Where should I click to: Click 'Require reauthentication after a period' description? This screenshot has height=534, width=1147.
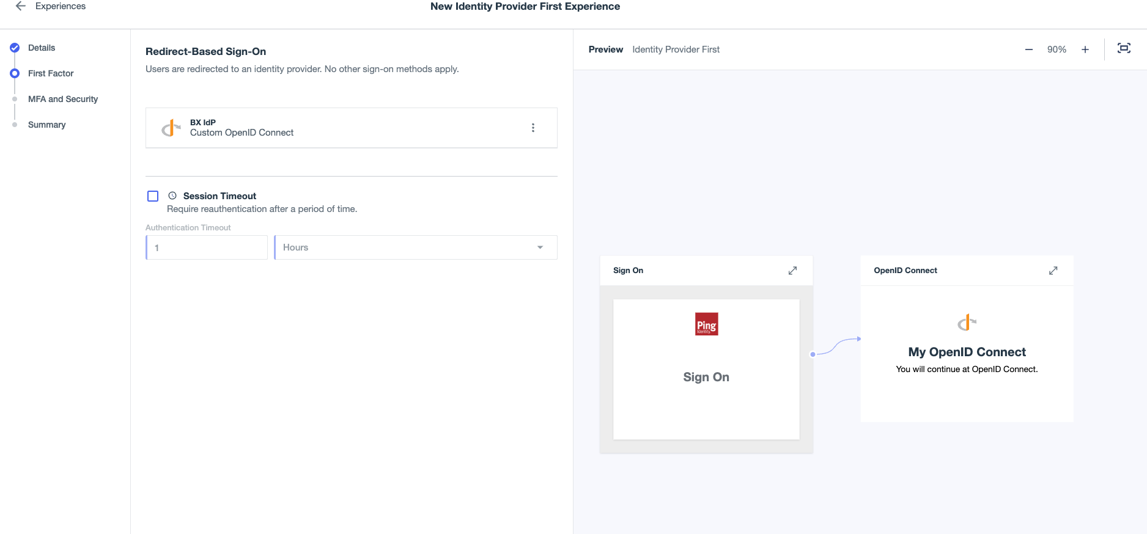point(262,209)
